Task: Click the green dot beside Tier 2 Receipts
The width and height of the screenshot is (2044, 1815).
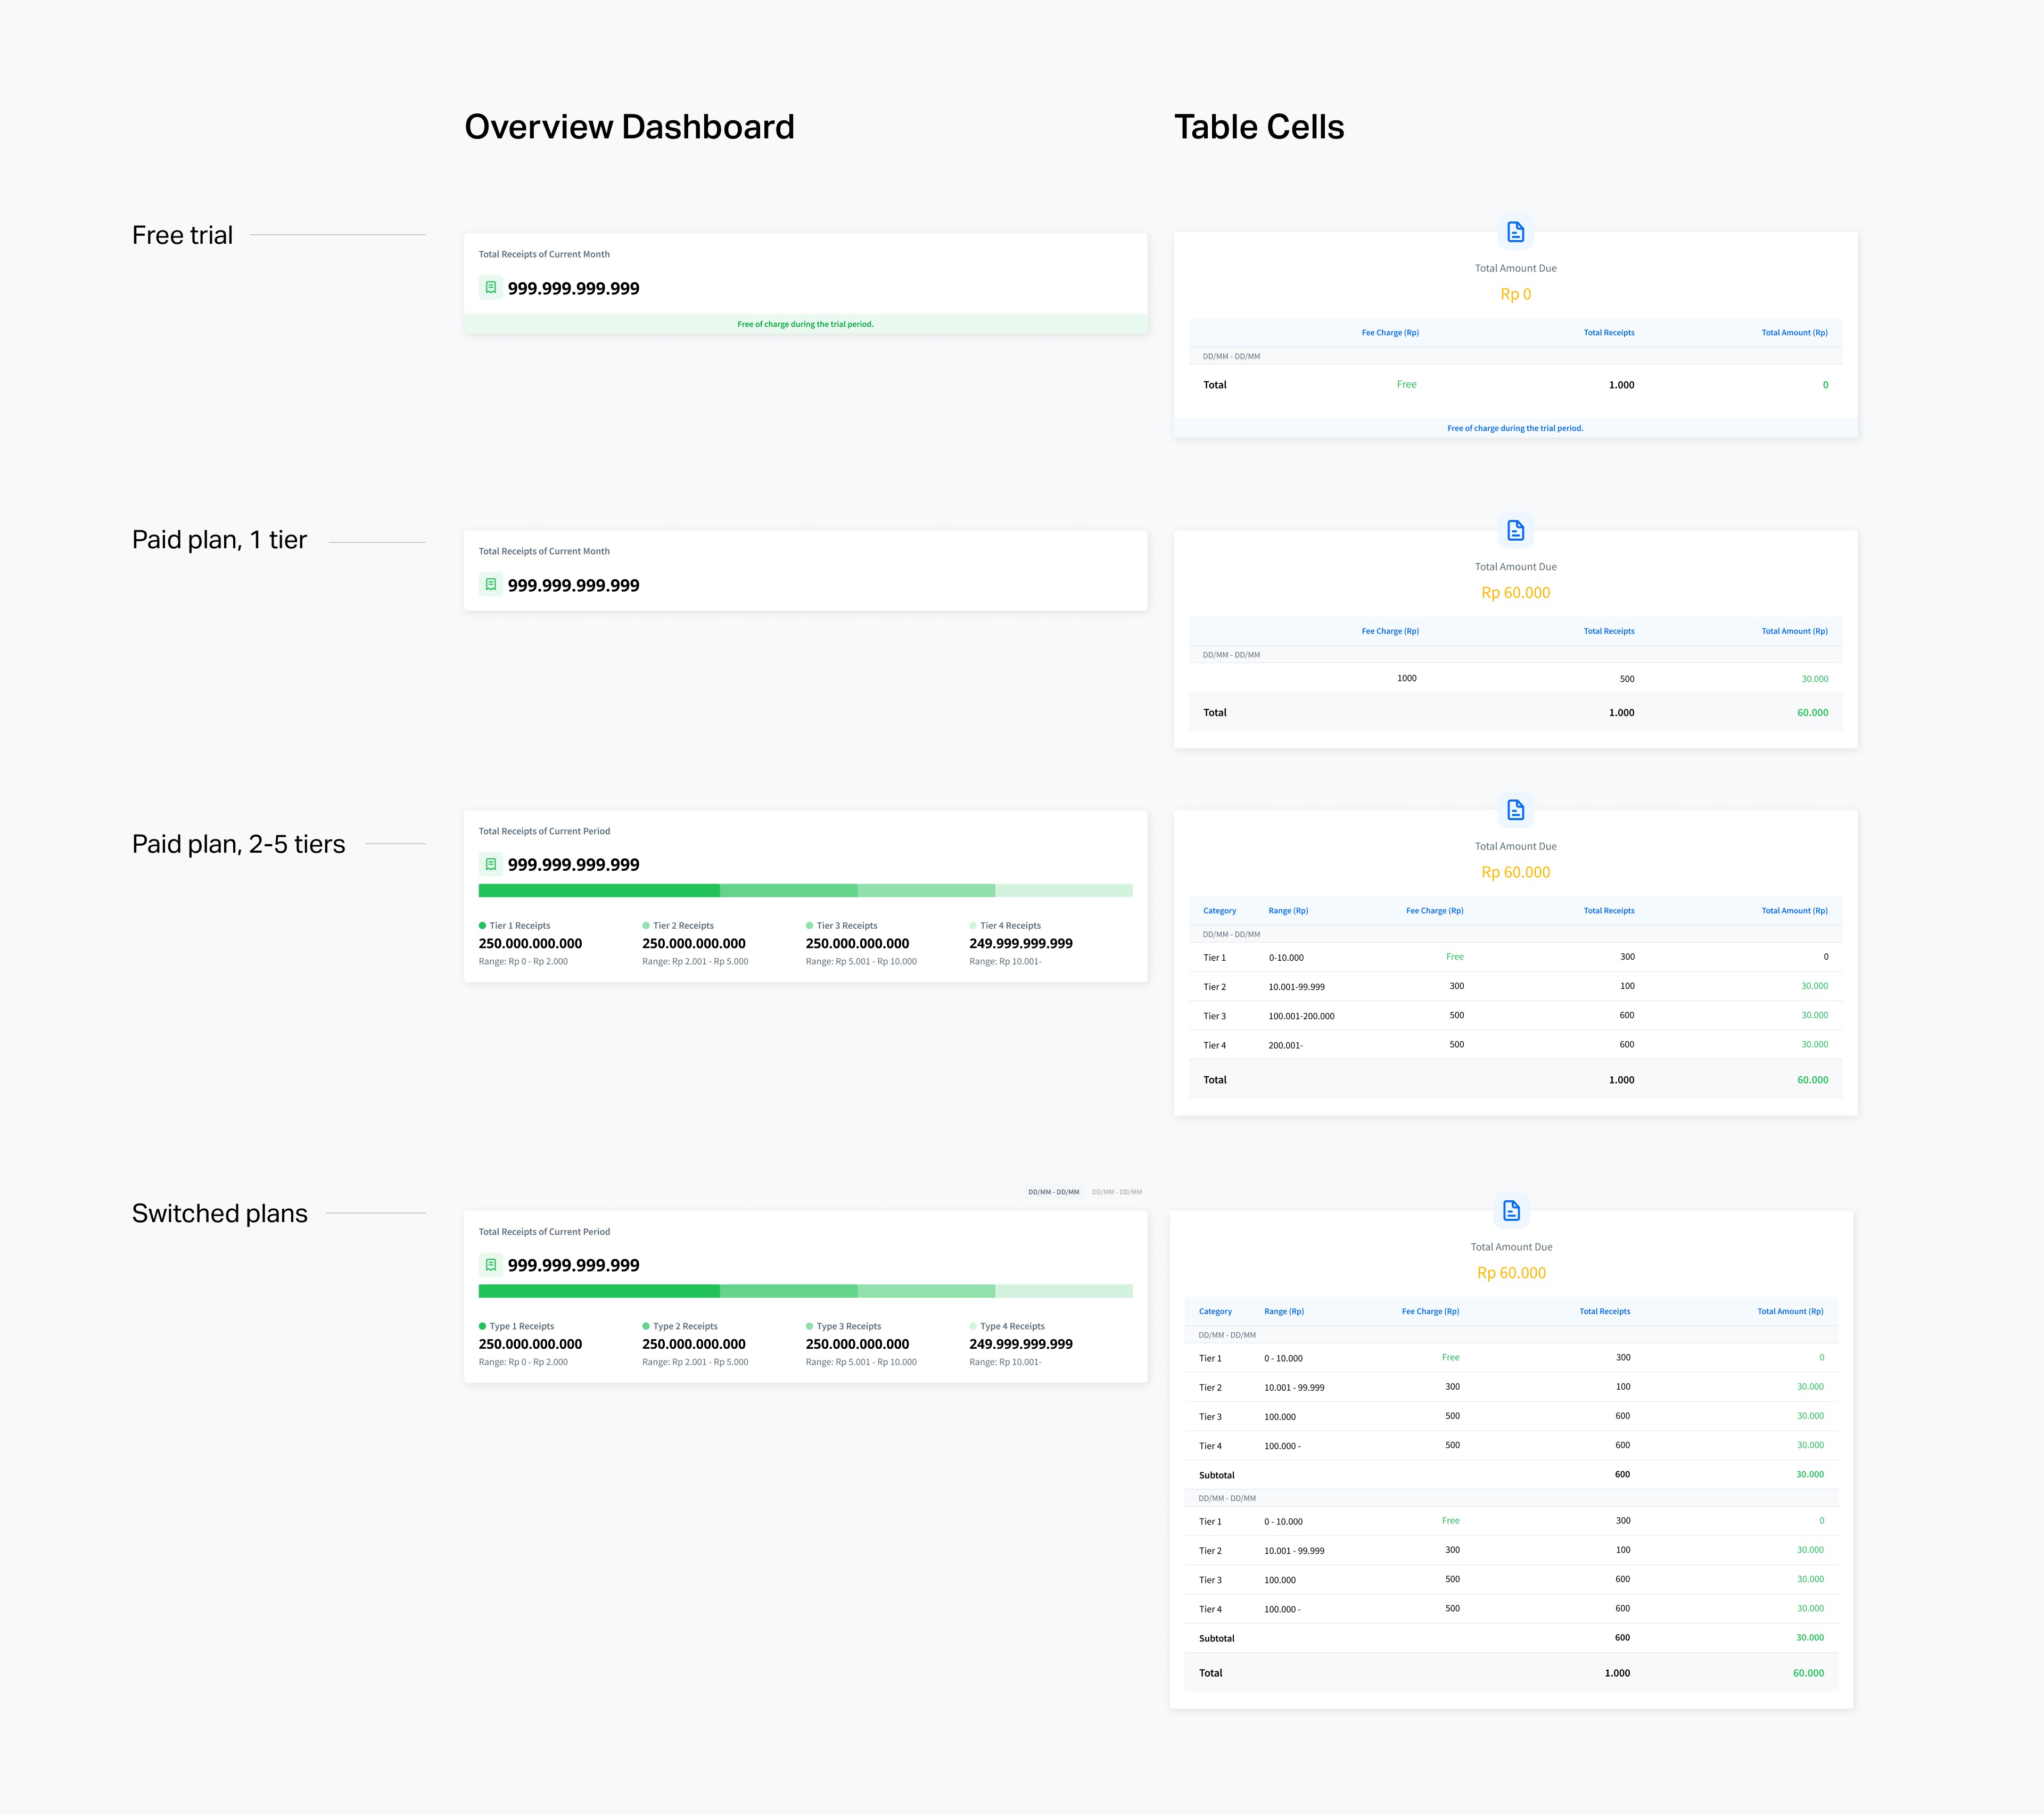Action: [x=646, y=925]
